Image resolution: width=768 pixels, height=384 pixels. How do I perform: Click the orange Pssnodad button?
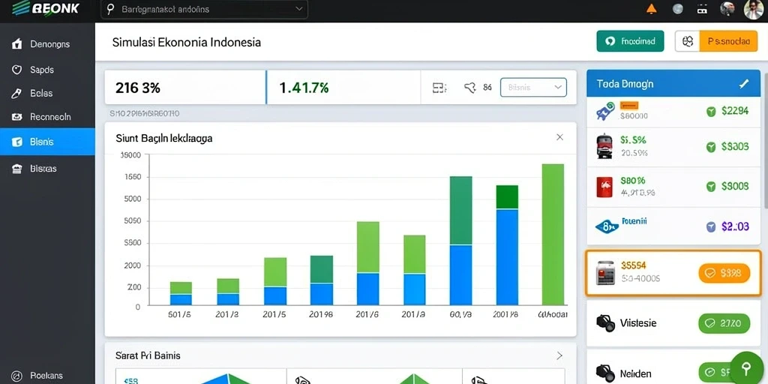click(730, 42)
